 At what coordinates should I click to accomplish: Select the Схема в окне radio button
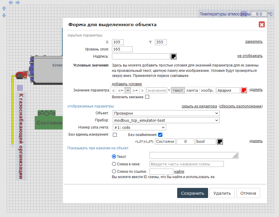click(x=114, y=164)
